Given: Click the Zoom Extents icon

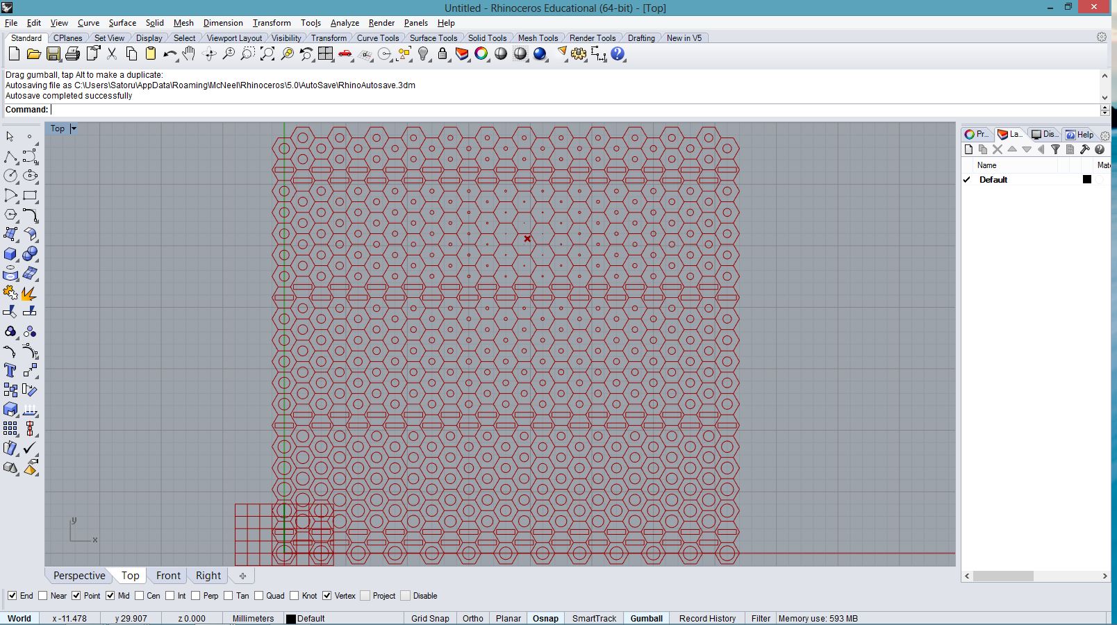Looking at the screenshot, I should pos(267,54).
